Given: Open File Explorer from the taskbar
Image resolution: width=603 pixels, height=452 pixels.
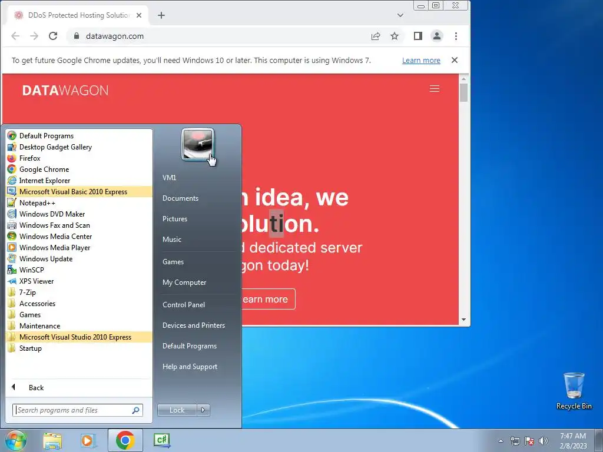Looking at the screenshot, I should point(52,440).
